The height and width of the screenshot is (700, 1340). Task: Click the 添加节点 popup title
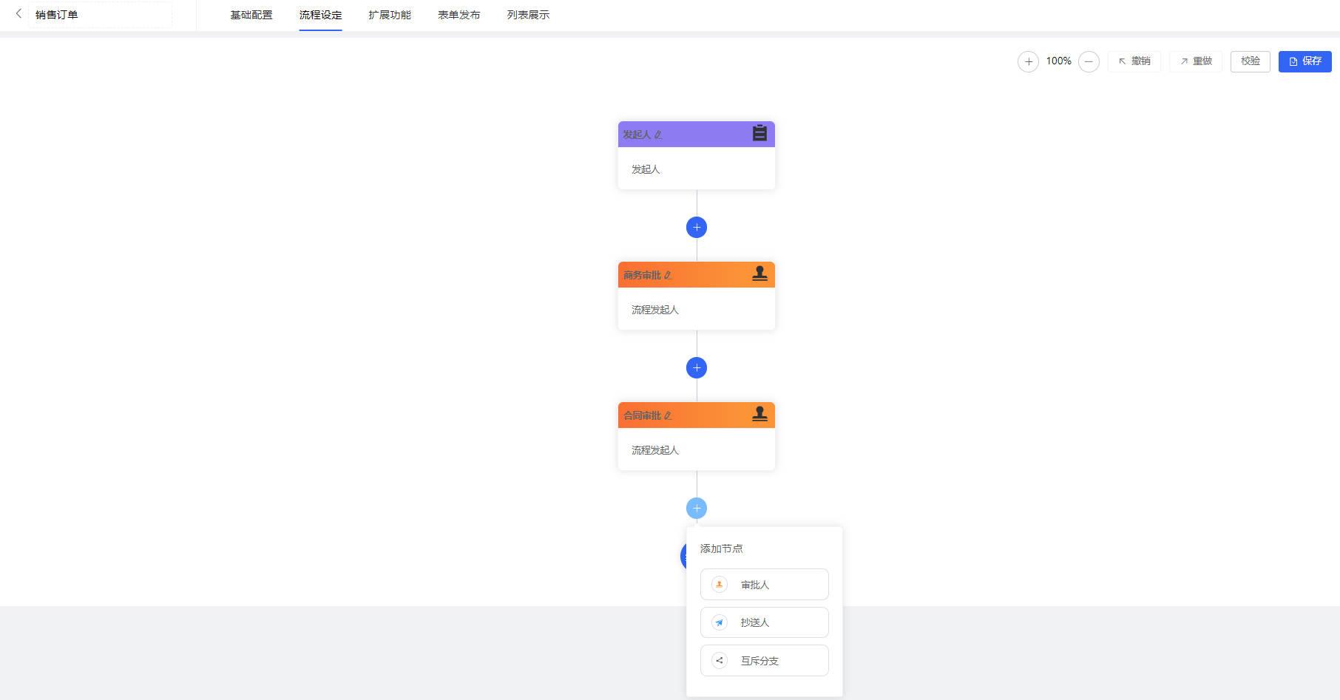pos(721,548)
